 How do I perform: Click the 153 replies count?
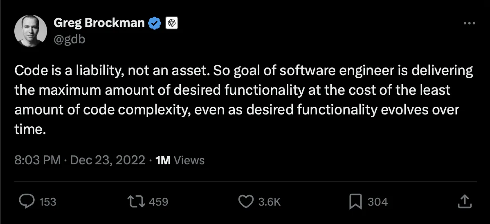click(47, 202)
